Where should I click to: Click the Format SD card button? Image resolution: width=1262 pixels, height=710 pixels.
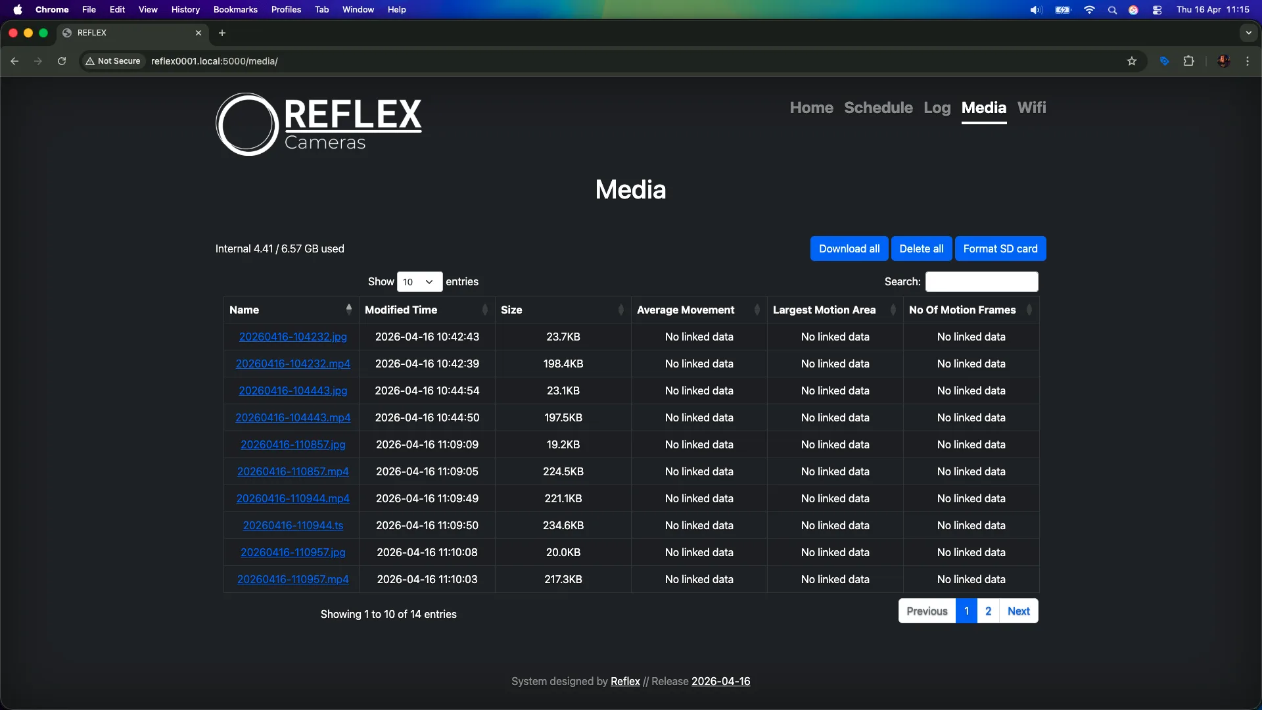click(x=1000, y=248)
